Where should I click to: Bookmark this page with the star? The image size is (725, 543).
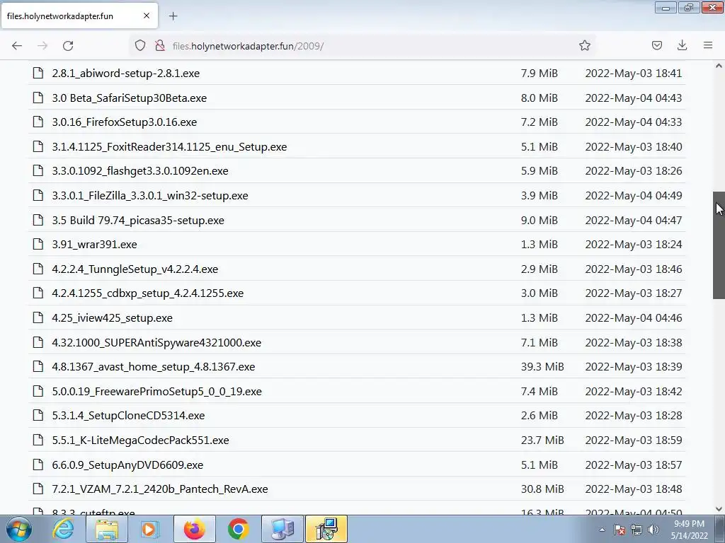click(x=584, y=46)
